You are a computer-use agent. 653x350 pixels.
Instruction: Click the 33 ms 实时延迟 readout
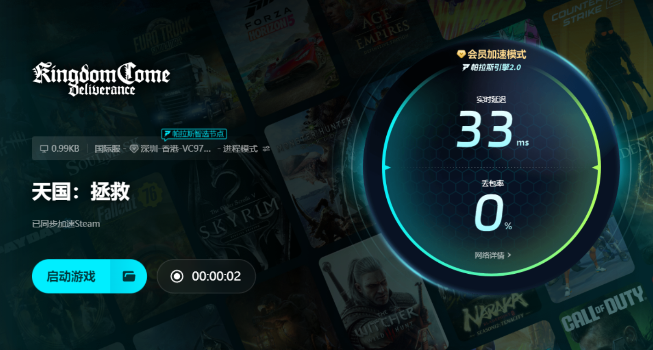pyautogui.click(x=492, y=130)
